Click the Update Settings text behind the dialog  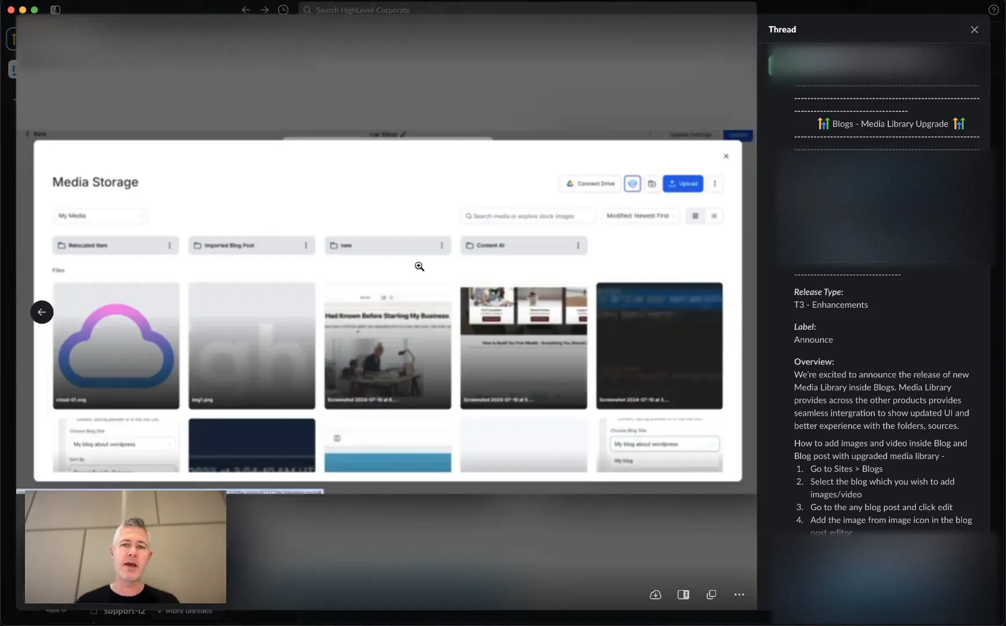pos(690,134)
